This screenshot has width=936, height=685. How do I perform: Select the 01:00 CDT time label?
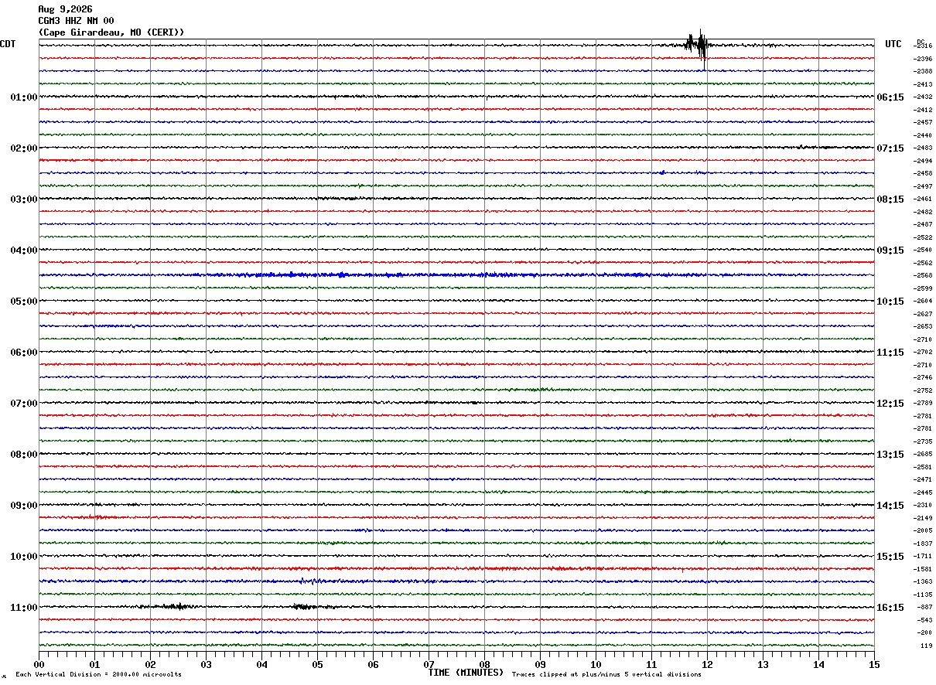pos(24,97)
